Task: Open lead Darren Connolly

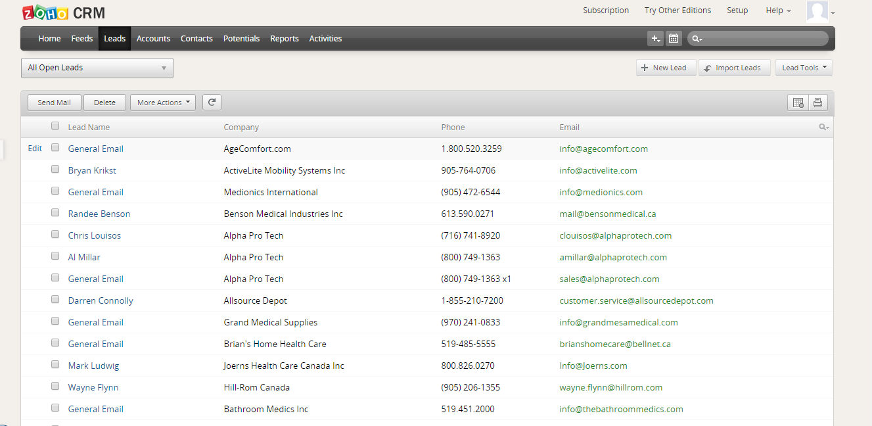Action: pyautogui.click(x=101, y=300)
